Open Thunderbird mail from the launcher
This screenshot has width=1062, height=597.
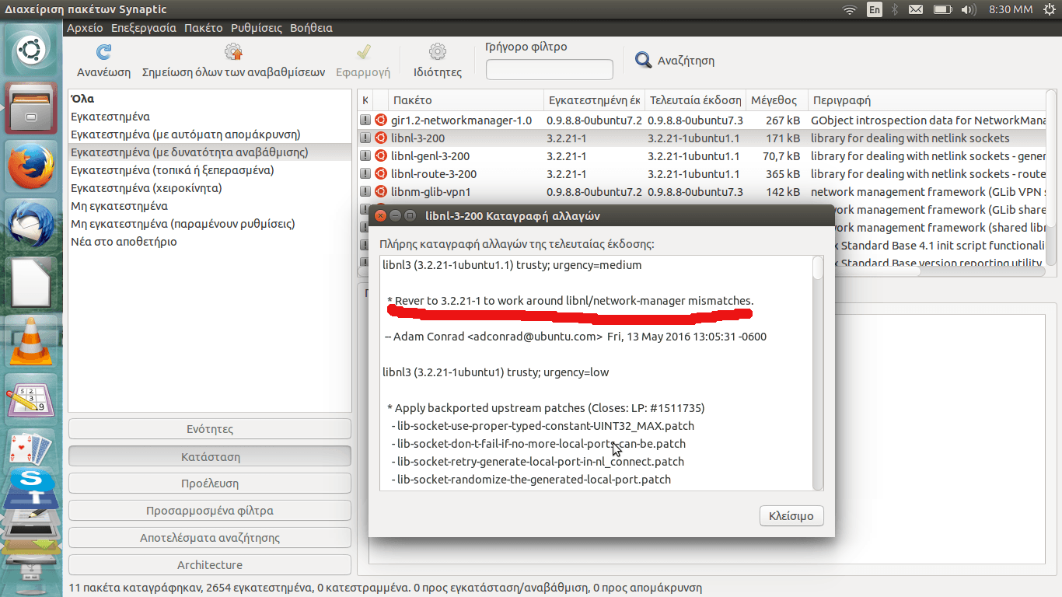pyautogui.click(x=31, y=225)
